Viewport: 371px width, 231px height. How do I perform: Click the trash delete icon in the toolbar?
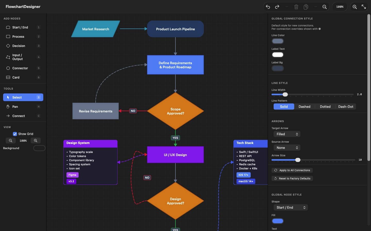(296, 7)
